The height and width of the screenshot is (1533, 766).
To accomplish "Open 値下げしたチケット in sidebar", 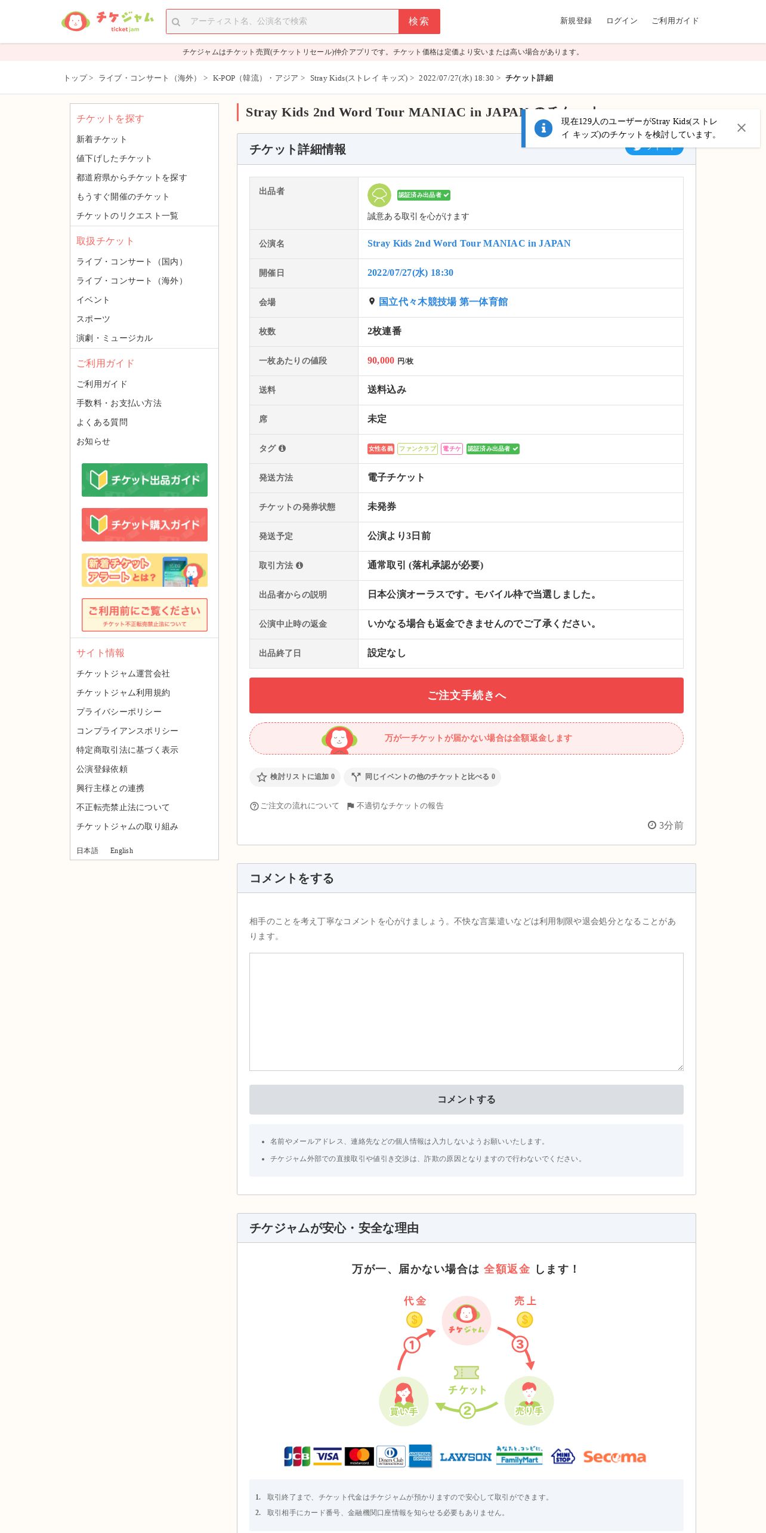I will pyautogui.click(x=114, y=159).
